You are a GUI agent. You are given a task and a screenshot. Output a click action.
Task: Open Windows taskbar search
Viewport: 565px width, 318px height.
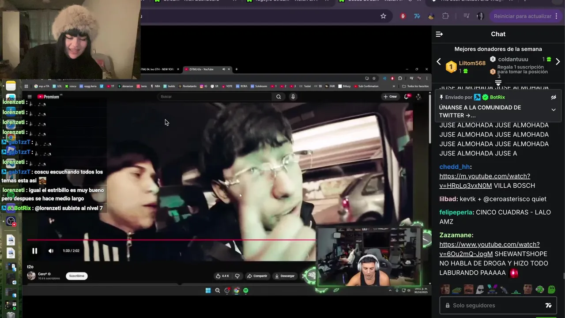click(x=218, y=290)
